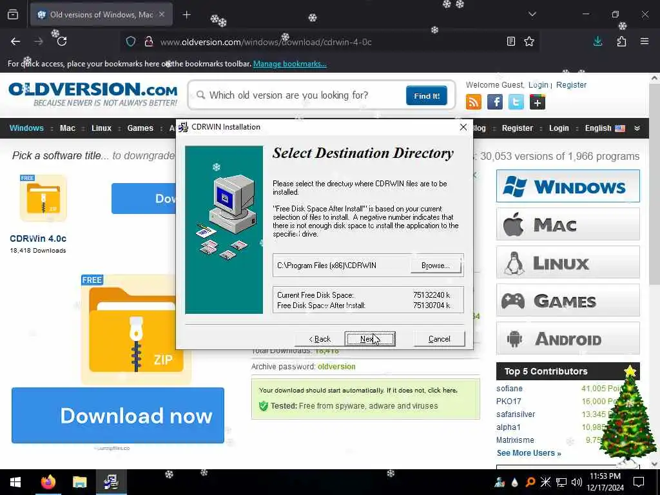Open the volume icon in system tray
The width and height of the screenshot is (660, 495).
coord(577,482)
